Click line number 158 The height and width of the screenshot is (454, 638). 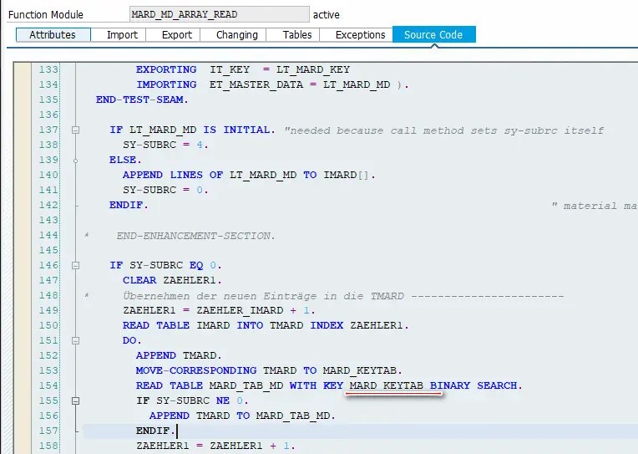[x=48, y=446]
